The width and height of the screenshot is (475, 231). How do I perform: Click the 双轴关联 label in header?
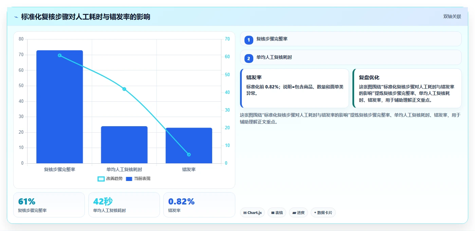(452, 17)
